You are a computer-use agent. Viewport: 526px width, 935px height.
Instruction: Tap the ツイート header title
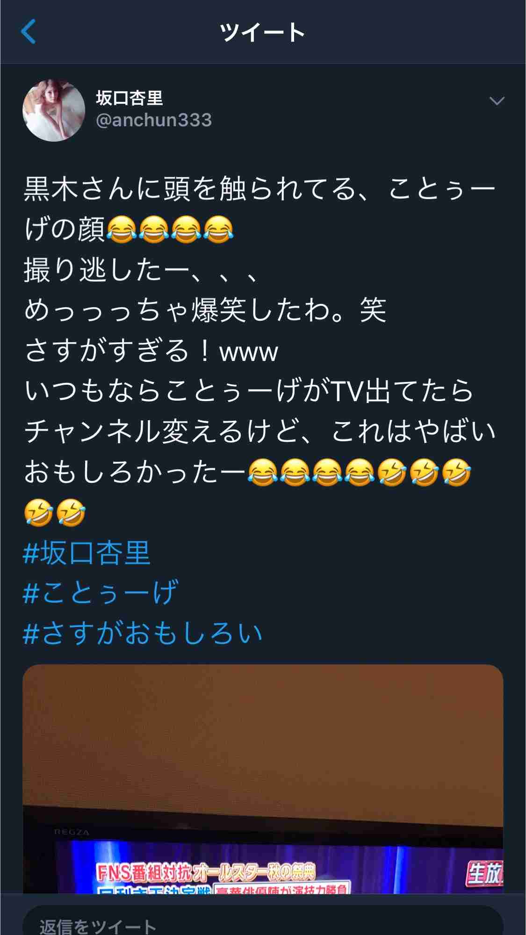(263, 32)
